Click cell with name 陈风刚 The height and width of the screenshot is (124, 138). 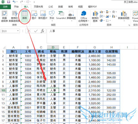[41, 86]
